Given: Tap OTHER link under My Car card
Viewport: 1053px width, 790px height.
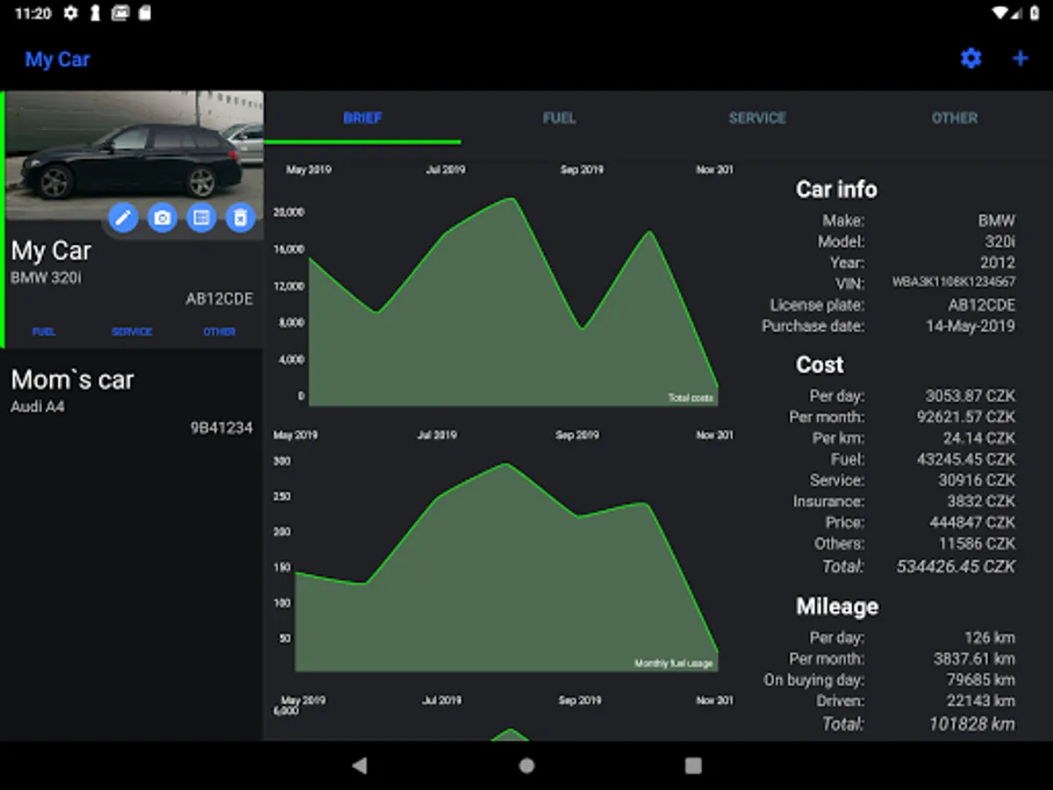Looking at the screenshot, I should (219, 332).
